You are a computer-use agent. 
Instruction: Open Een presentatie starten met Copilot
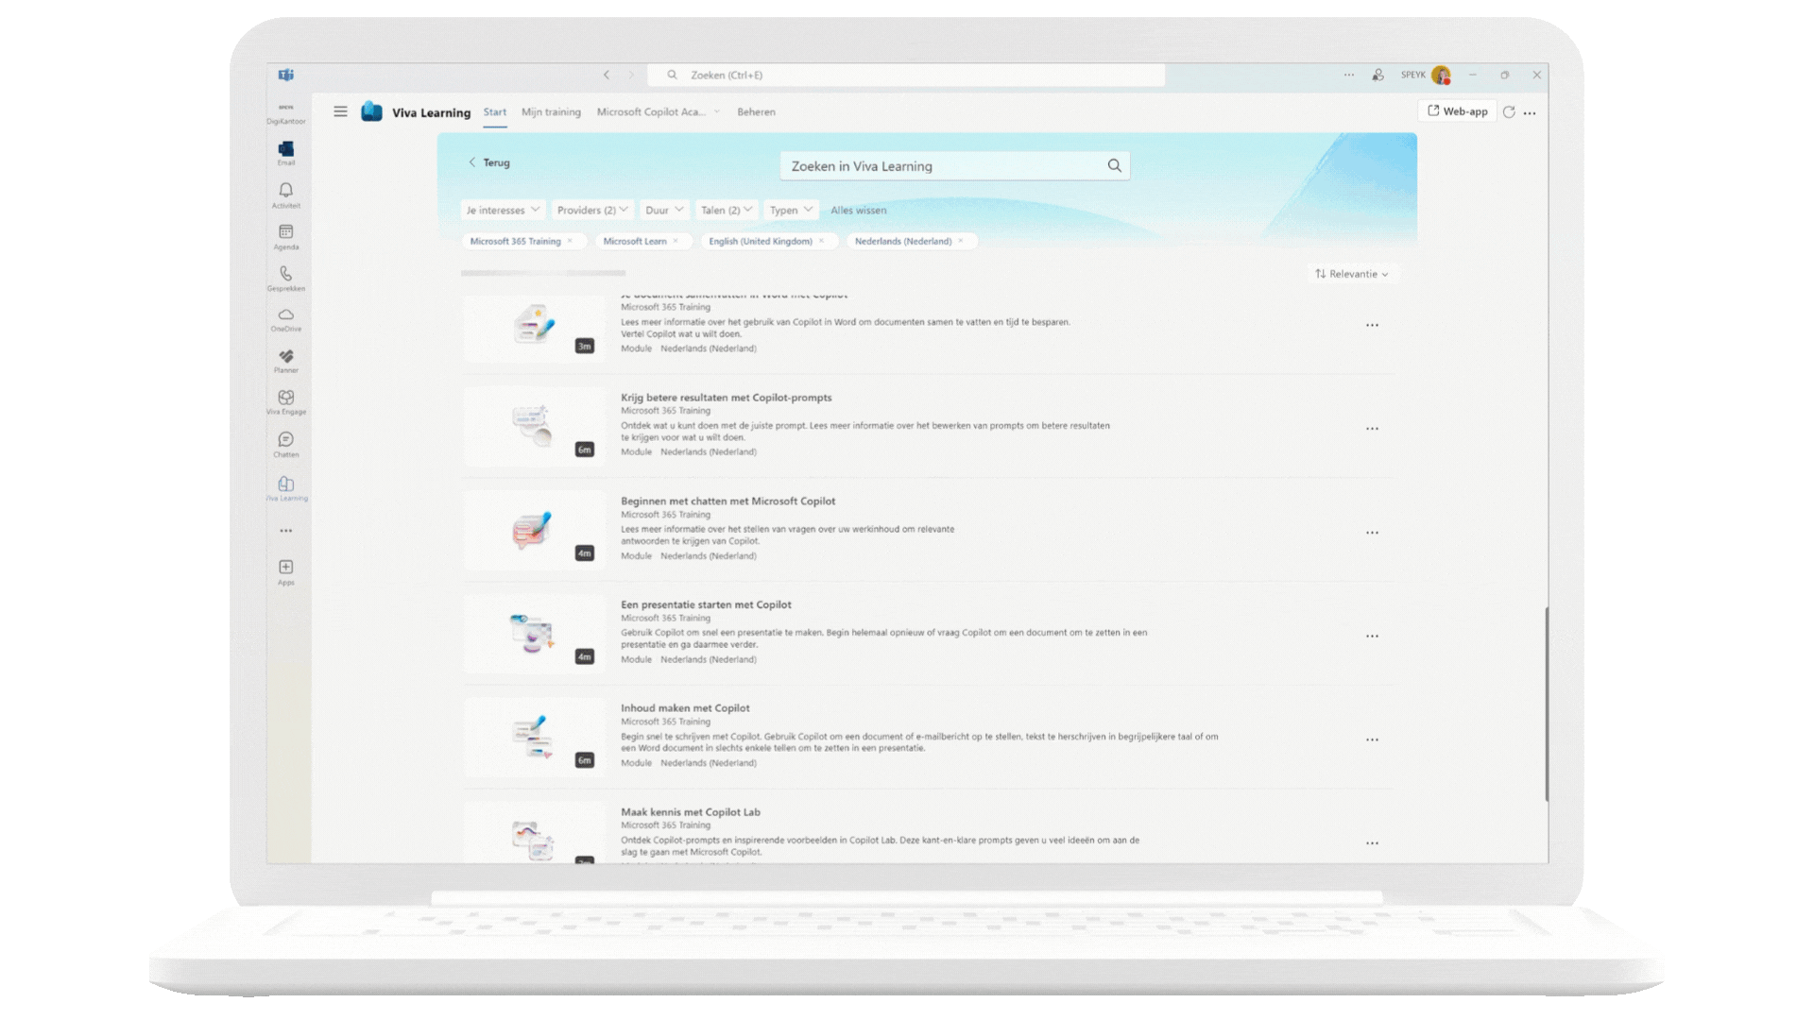[706, 604]
